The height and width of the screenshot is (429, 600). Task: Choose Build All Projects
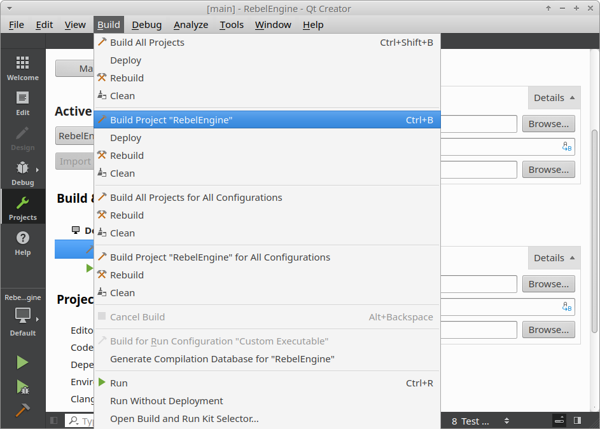click(267, 43)
